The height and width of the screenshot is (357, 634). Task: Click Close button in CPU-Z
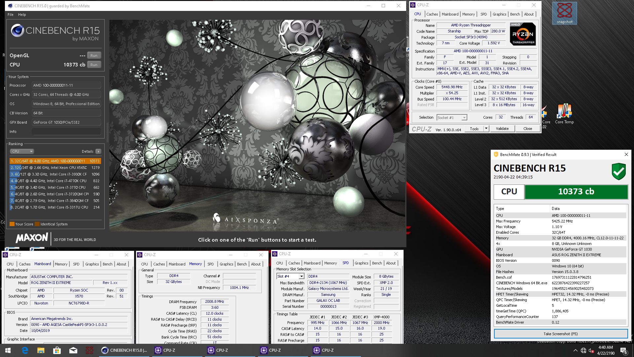coord(528,129)
